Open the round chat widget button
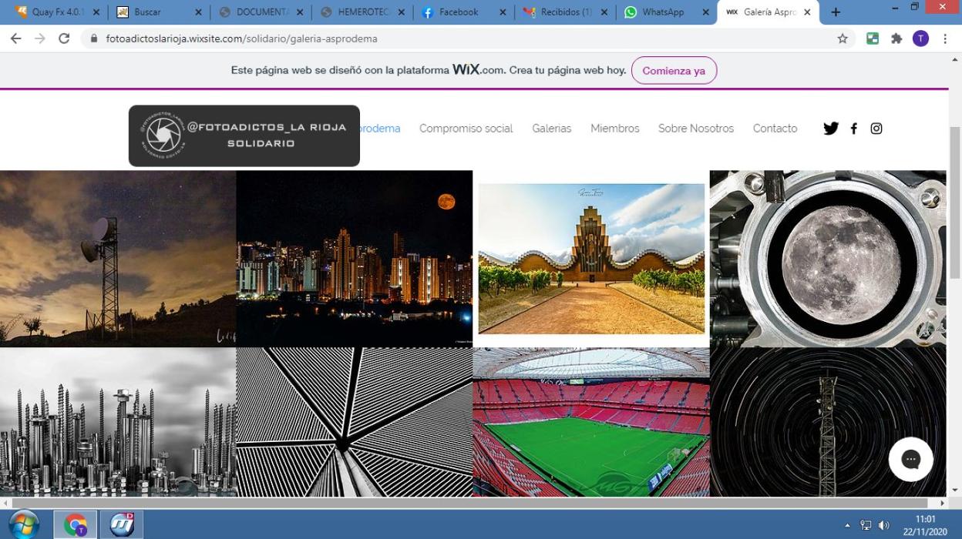 (910, 460)
